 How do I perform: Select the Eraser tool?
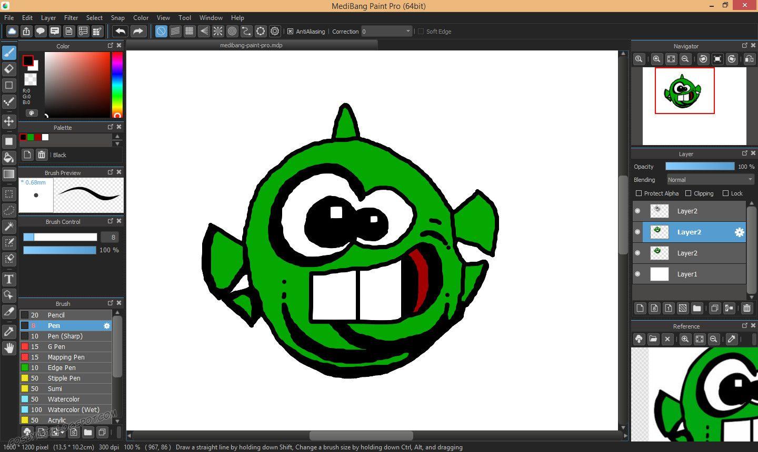point(8,69)
